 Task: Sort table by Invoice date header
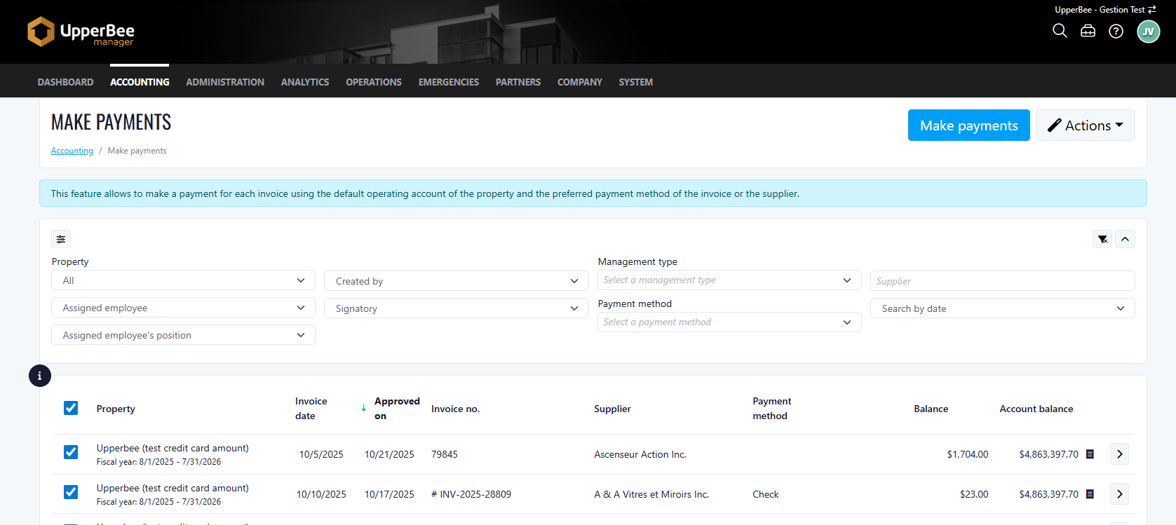(311, 409)
